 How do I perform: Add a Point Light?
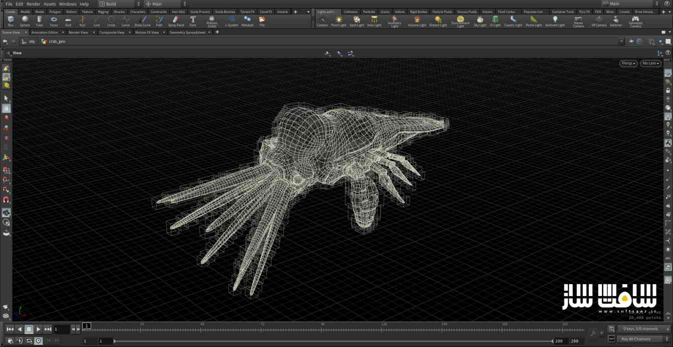[339, 20]
